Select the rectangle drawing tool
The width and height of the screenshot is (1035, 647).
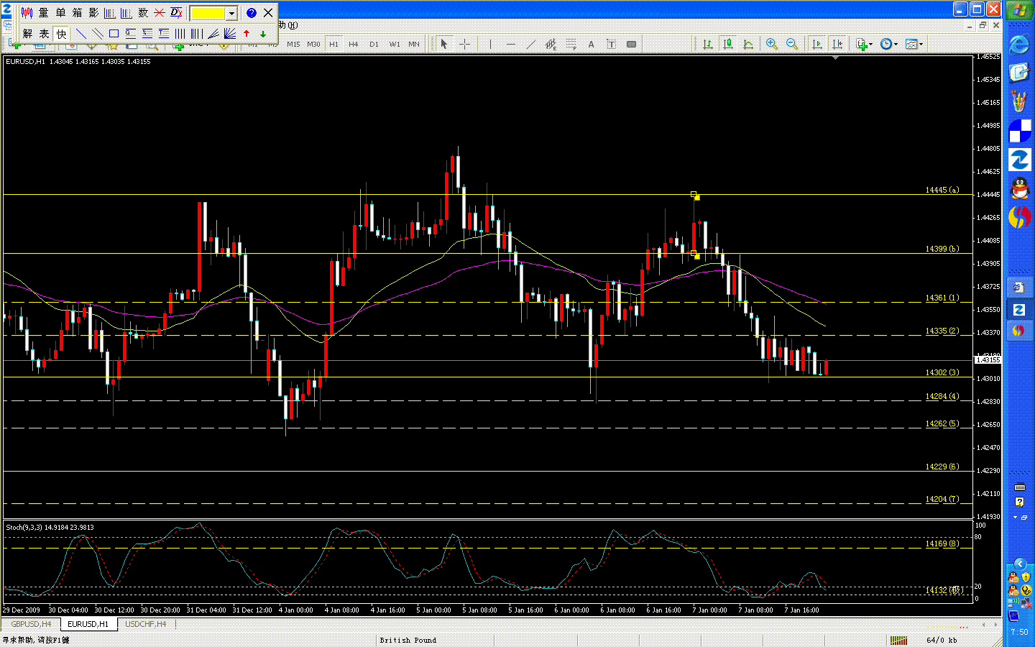tap(114, 34)
